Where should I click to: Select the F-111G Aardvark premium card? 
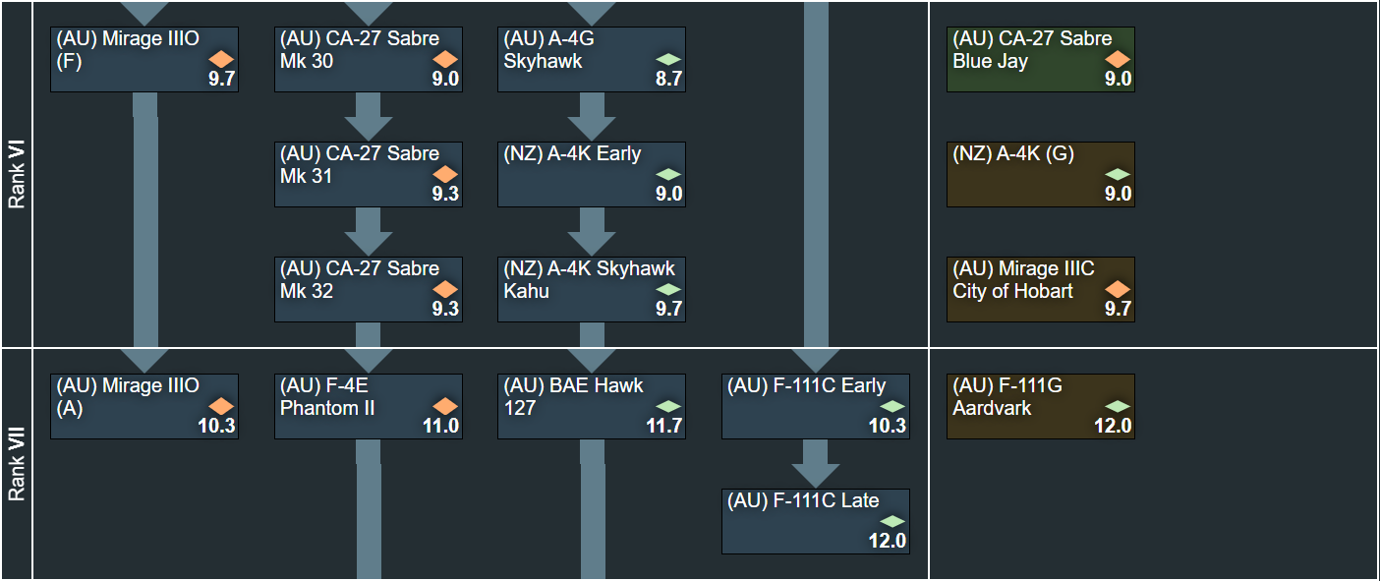point(1041,406)
